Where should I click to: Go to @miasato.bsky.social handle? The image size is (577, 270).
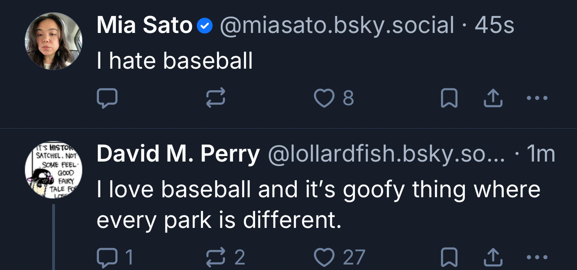pyautogui.click(x=337, y=26)
